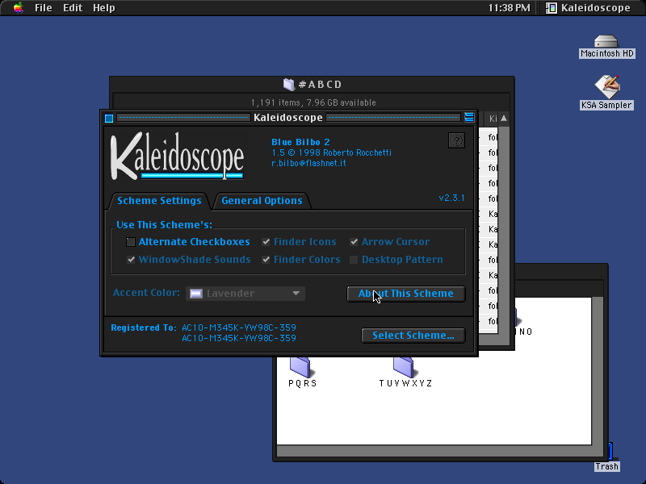Open the Help menu

104,8
